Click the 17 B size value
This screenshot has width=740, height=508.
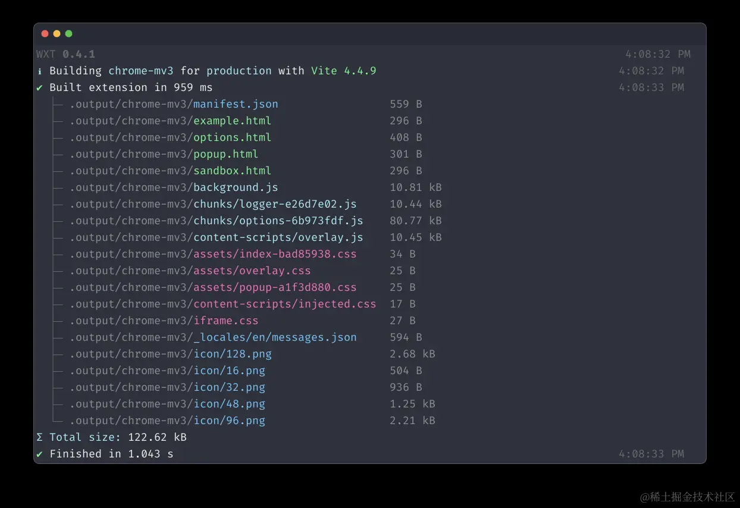403,304
